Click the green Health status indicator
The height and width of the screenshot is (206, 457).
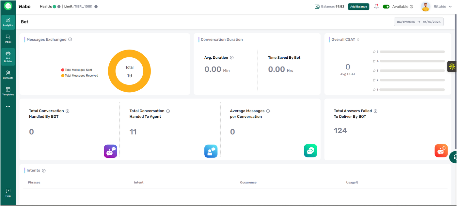tap(55, 7)
